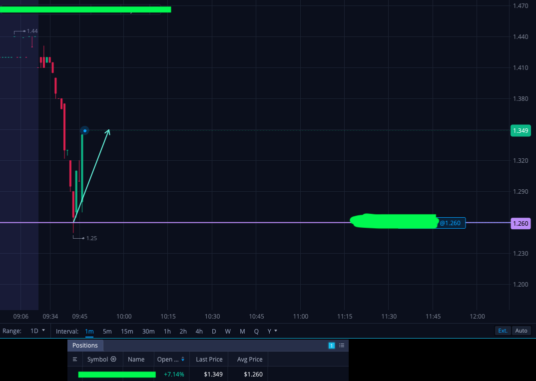Select the W weekly interval
536x381 pixels.
[x=228, y=331]
